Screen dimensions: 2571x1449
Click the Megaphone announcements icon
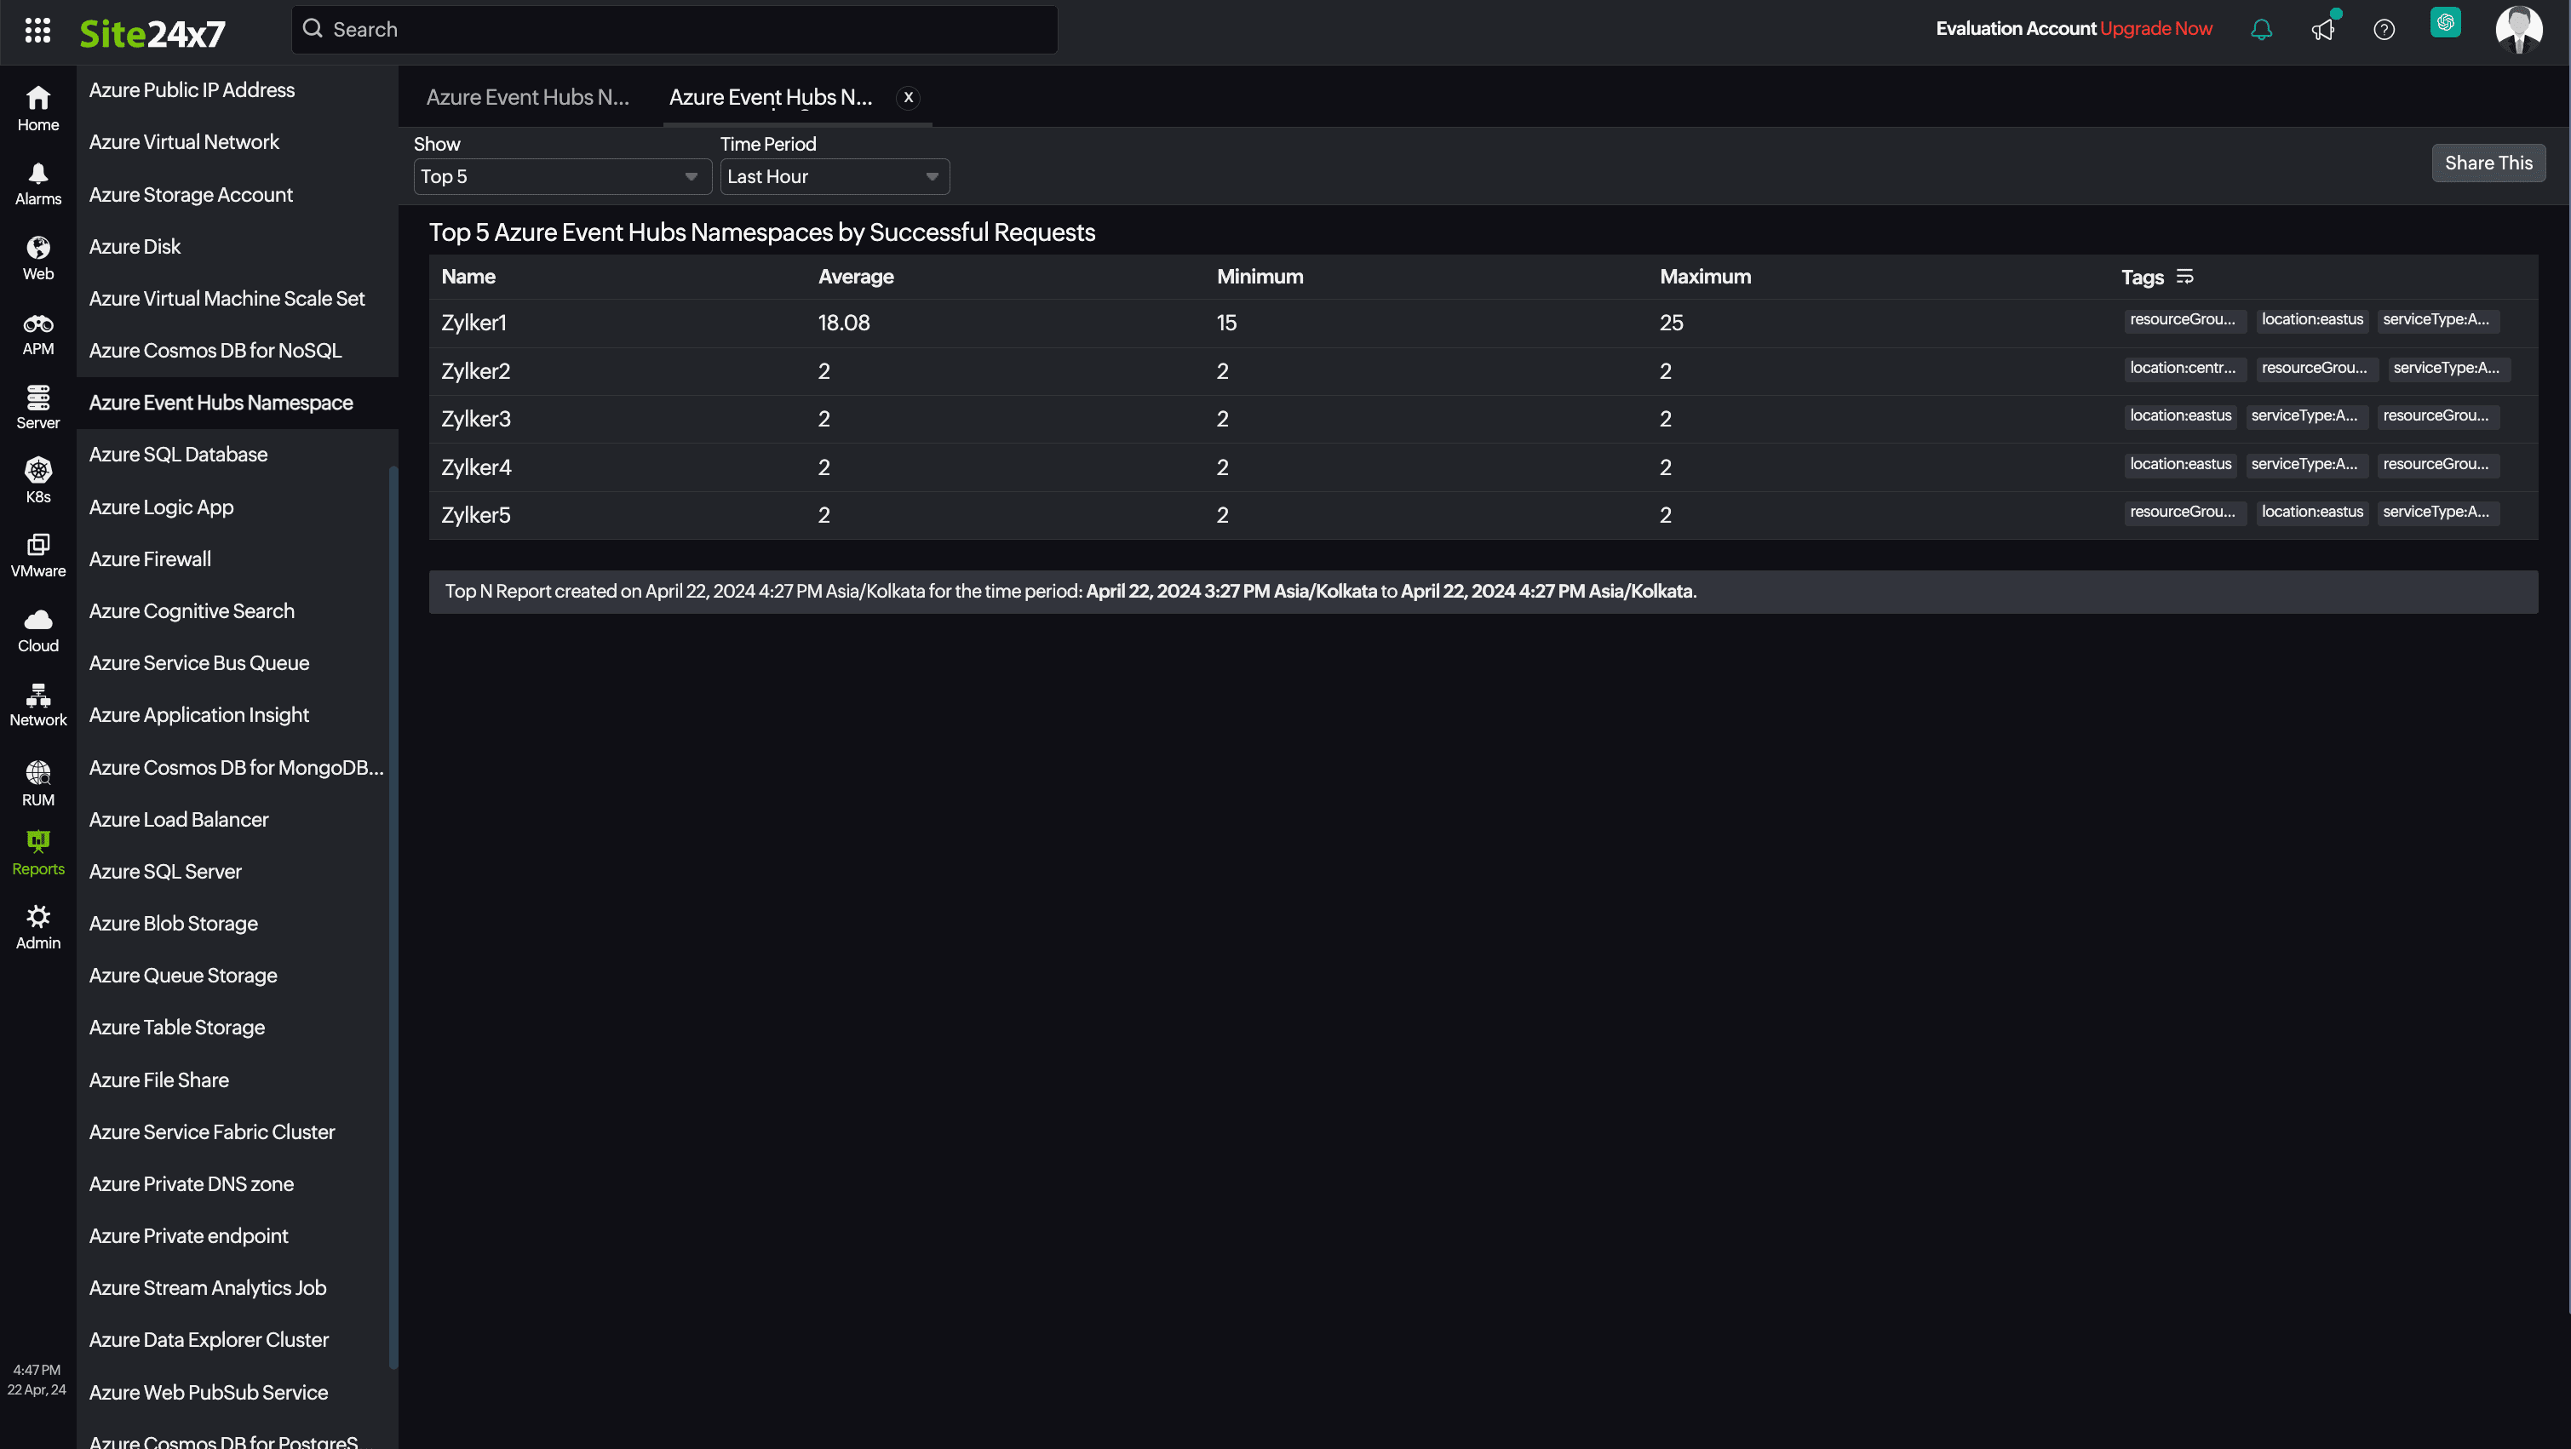click(2324, 28)
